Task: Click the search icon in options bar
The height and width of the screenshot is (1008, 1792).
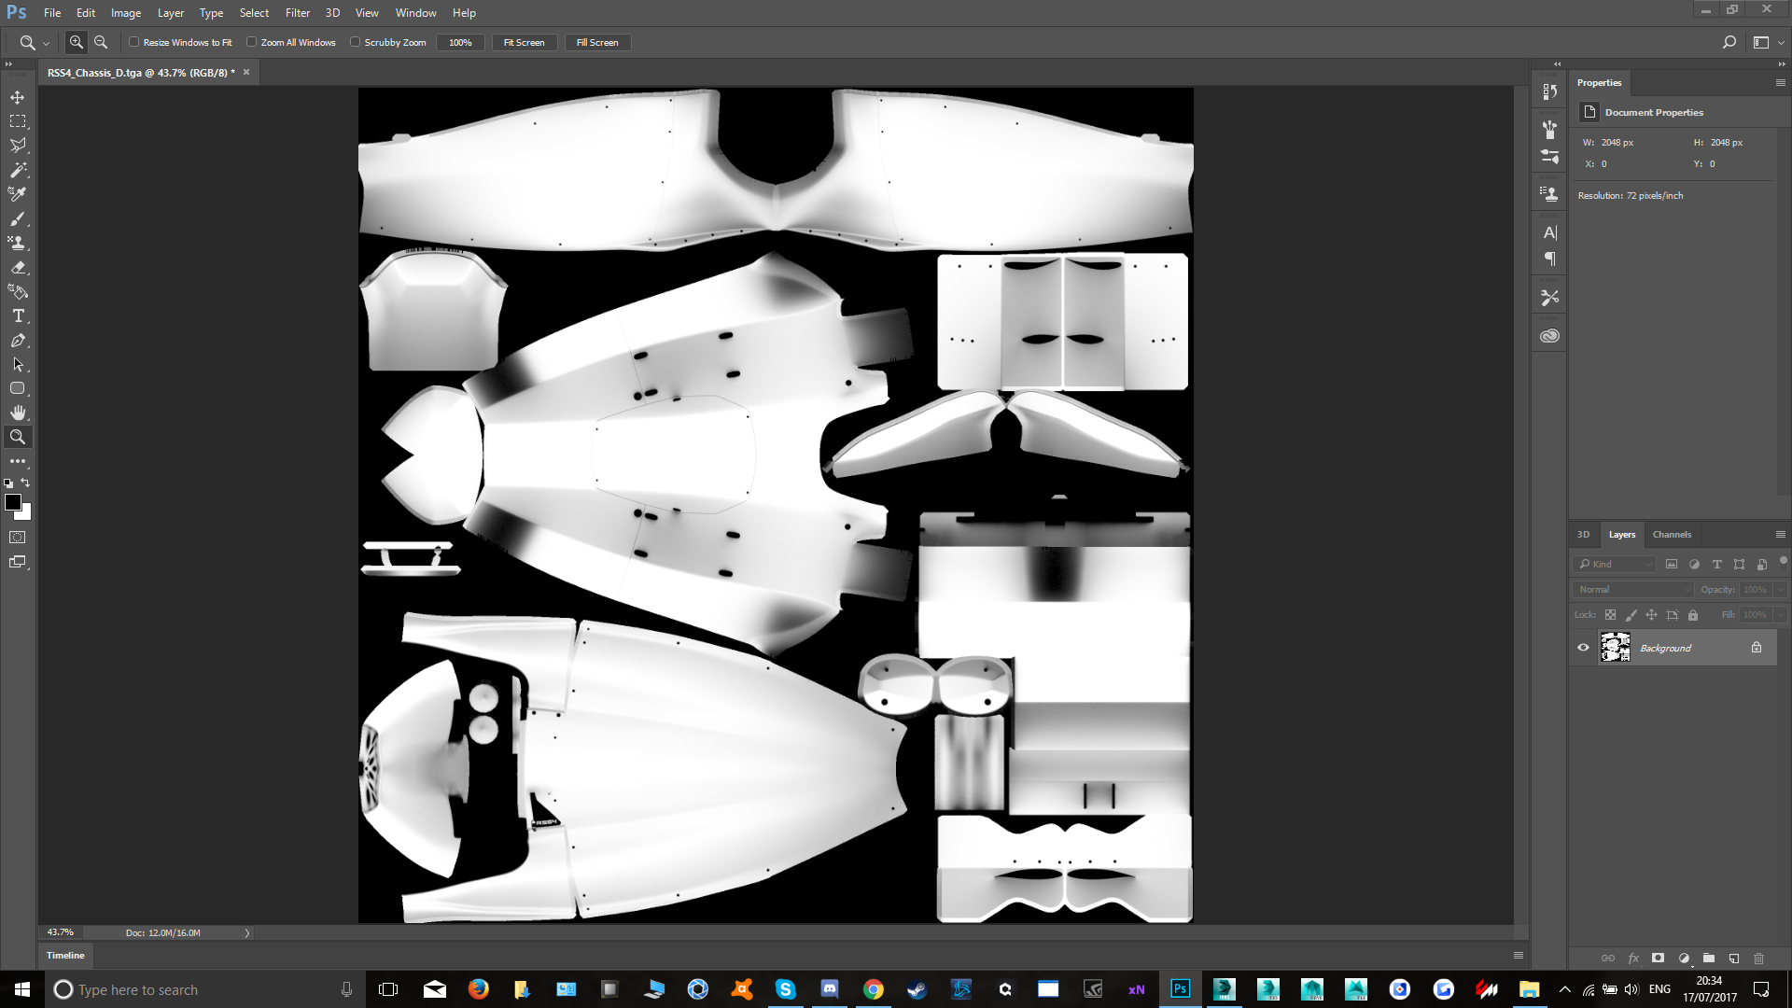Action: tap(1729, 42)
